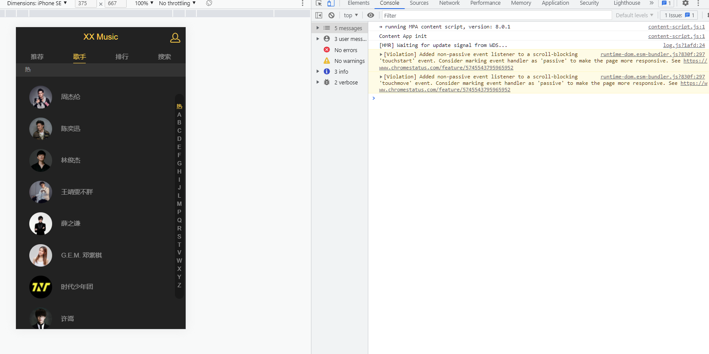Open content-script.js:1 link for Content App init
This screenshot has width=709, height=354.
tap(676, 36)
